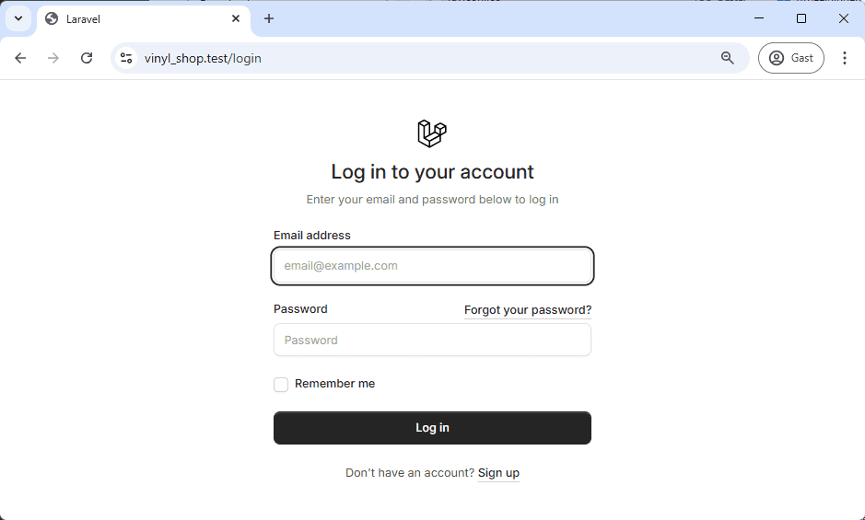Follow the Sign up link

point(498,473)
